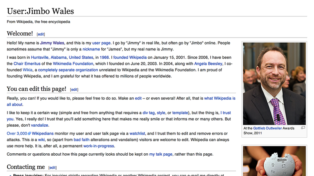This screenshot has height=176, width=314.
Task: Edit the 'Contacting me' section
Action: [53, 168]
